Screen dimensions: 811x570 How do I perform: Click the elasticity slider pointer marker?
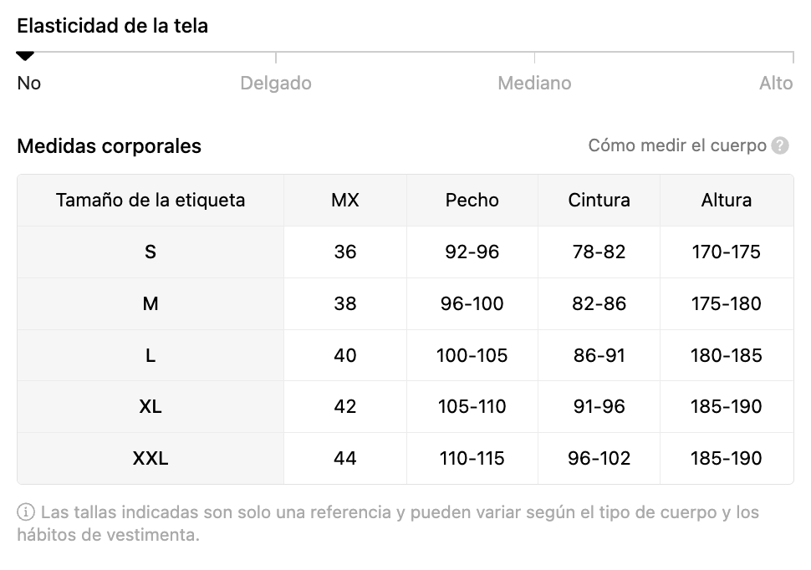(x=25, y=56)
